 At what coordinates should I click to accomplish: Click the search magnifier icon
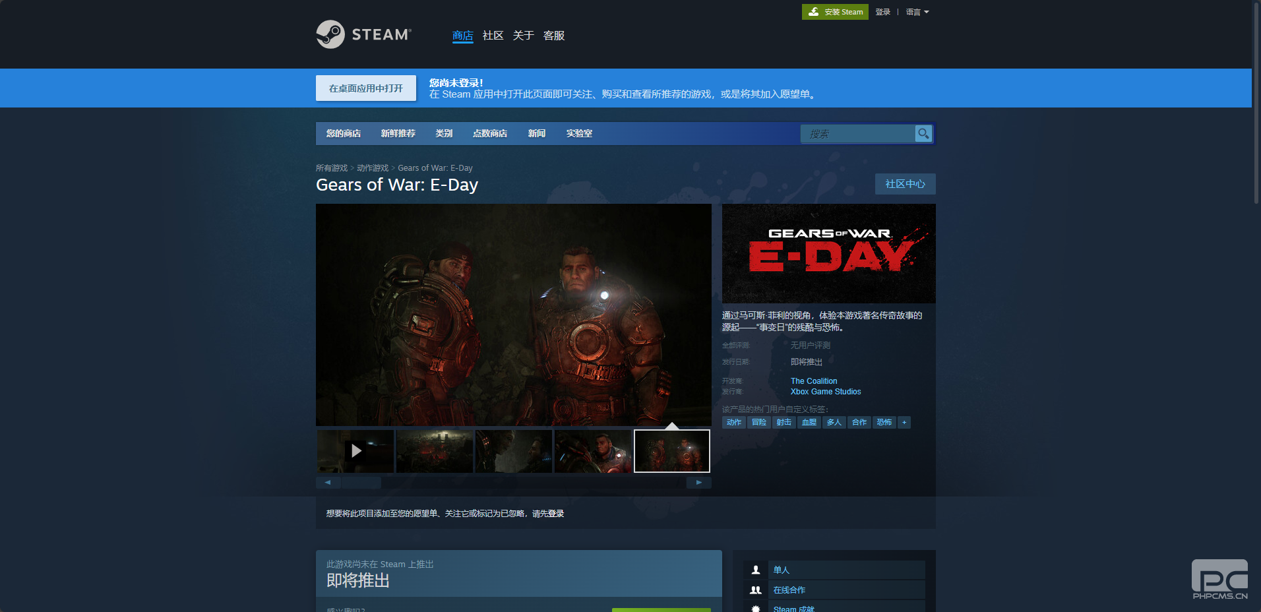coord(923,133)
